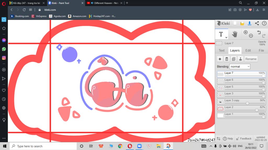Select Layer 1 in the layers list
Screen dimensions: 268x150
(241, 115)
